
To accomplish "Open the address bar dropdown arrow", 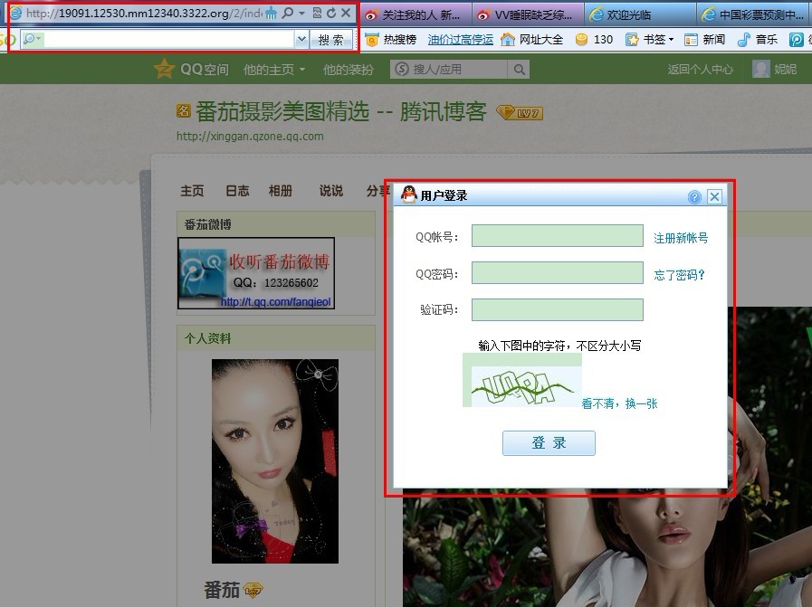I will coord(301,14).
